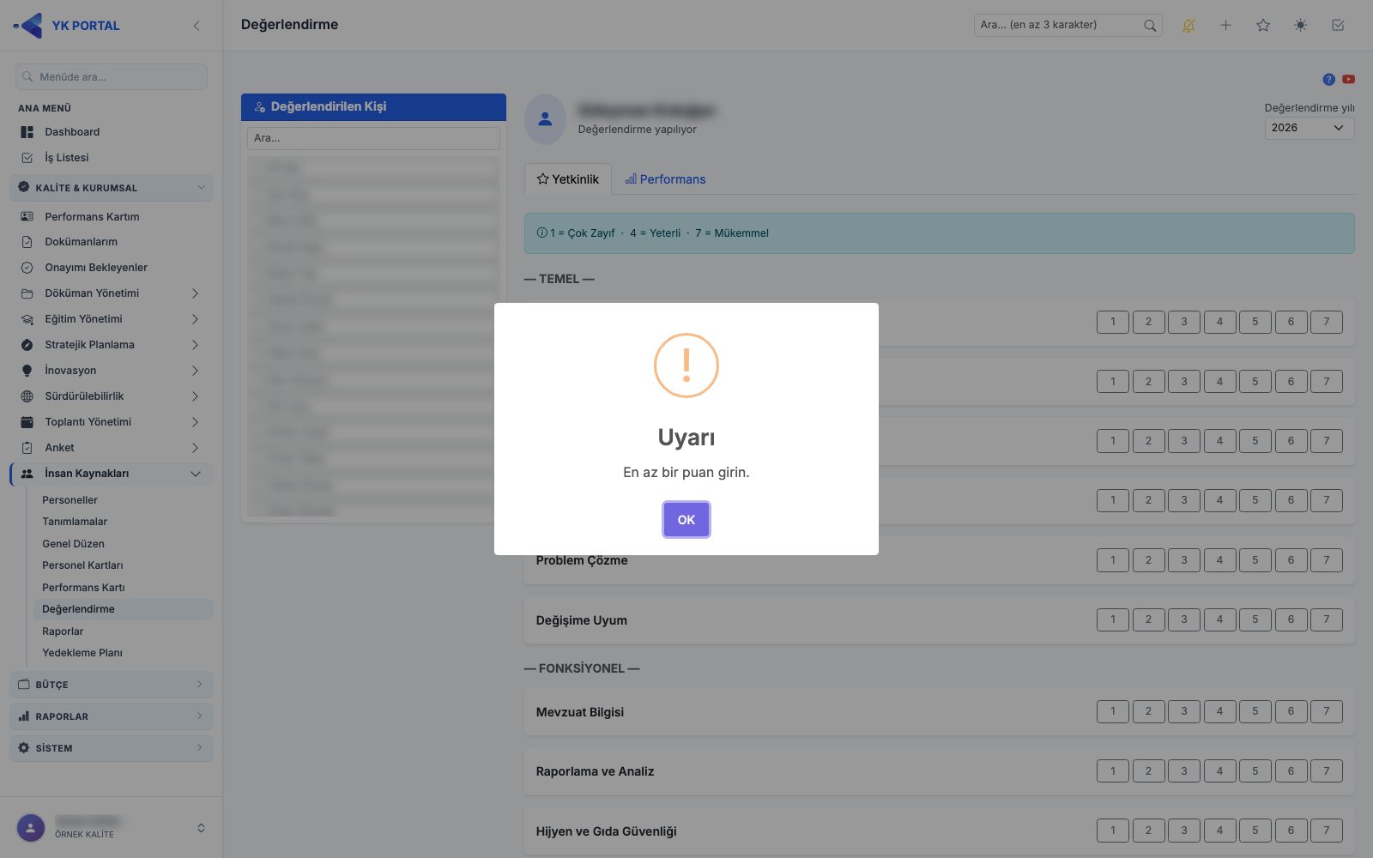The image size is (1373, 858).
Task: Collapse the KALİTE & KURUMSAL section
Action: 112,188
